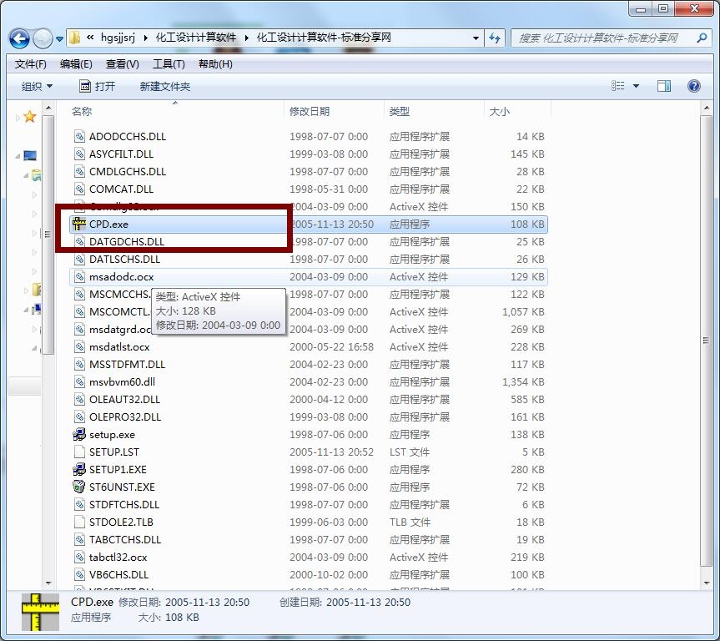Open the 工具(T) menu
720x641 pixels.
[x=169, y=64]
